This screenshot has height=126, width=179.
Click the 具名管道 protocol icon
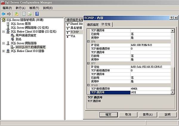(68, 28)
